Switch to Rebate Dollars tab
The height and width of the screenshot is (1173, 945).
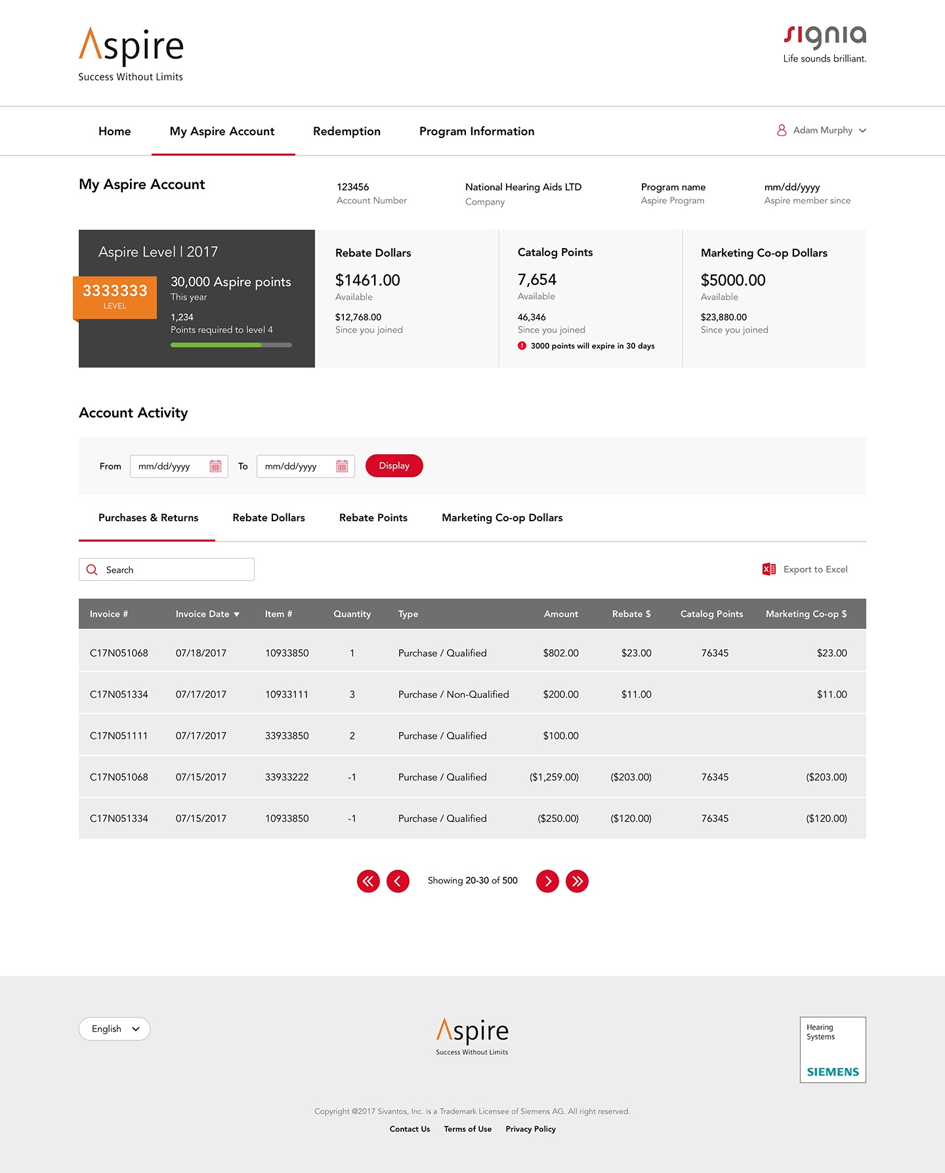pos(269,517)
